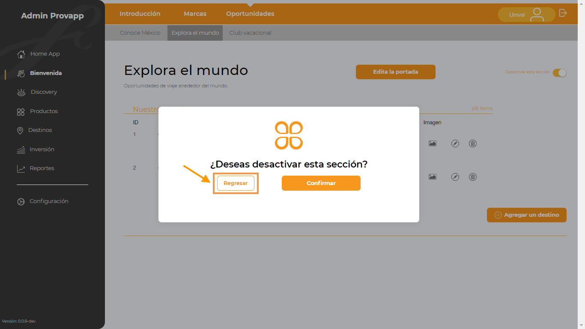The height and width of the screenshot is (329, 585).
Task: Click the edit pencil icon in row 2
Action: 455,177
